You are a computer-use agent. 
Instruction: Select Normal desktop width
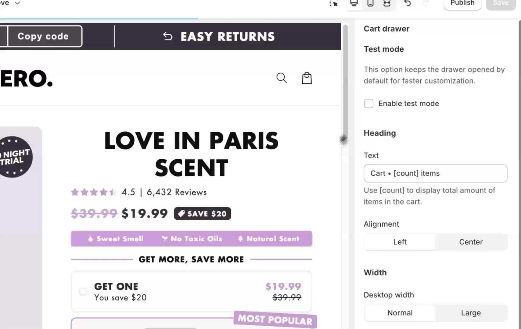coord(400,313)
